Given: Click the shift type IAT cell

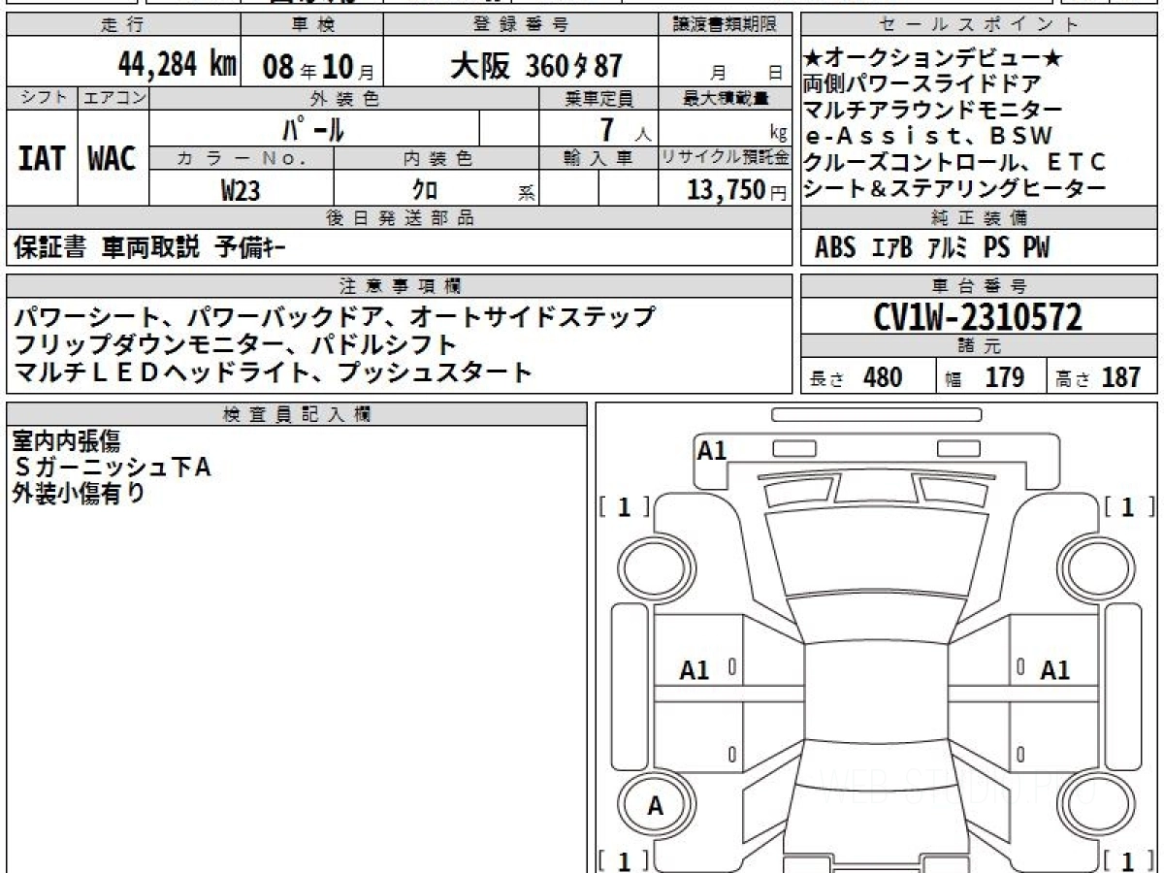Looking at the screenshot, I should click(42, 159).
